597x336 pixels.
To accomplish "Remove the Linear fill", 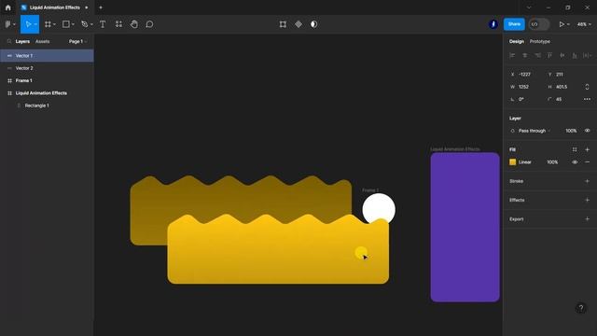I will point(587,162).
